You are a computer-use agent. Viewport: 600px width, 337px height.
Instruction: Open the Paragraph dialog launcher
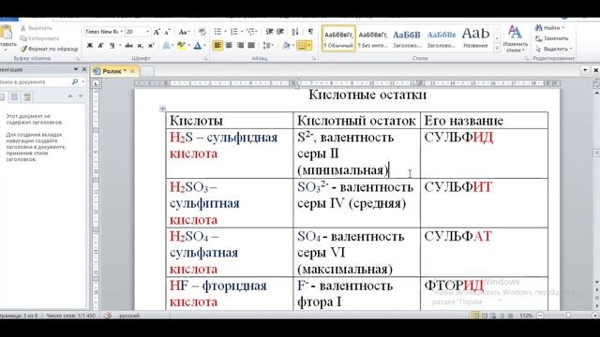(x=314, y=58)
